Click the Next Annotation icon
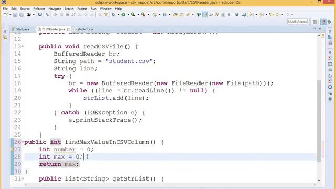The height and width of the screenshot is (189, 336). point(251,14)
